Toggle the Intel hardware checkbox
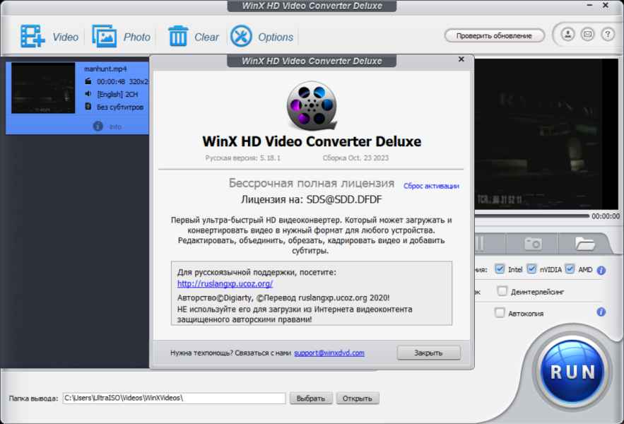Screen dimensions: 624x424 tap(500, 269)
